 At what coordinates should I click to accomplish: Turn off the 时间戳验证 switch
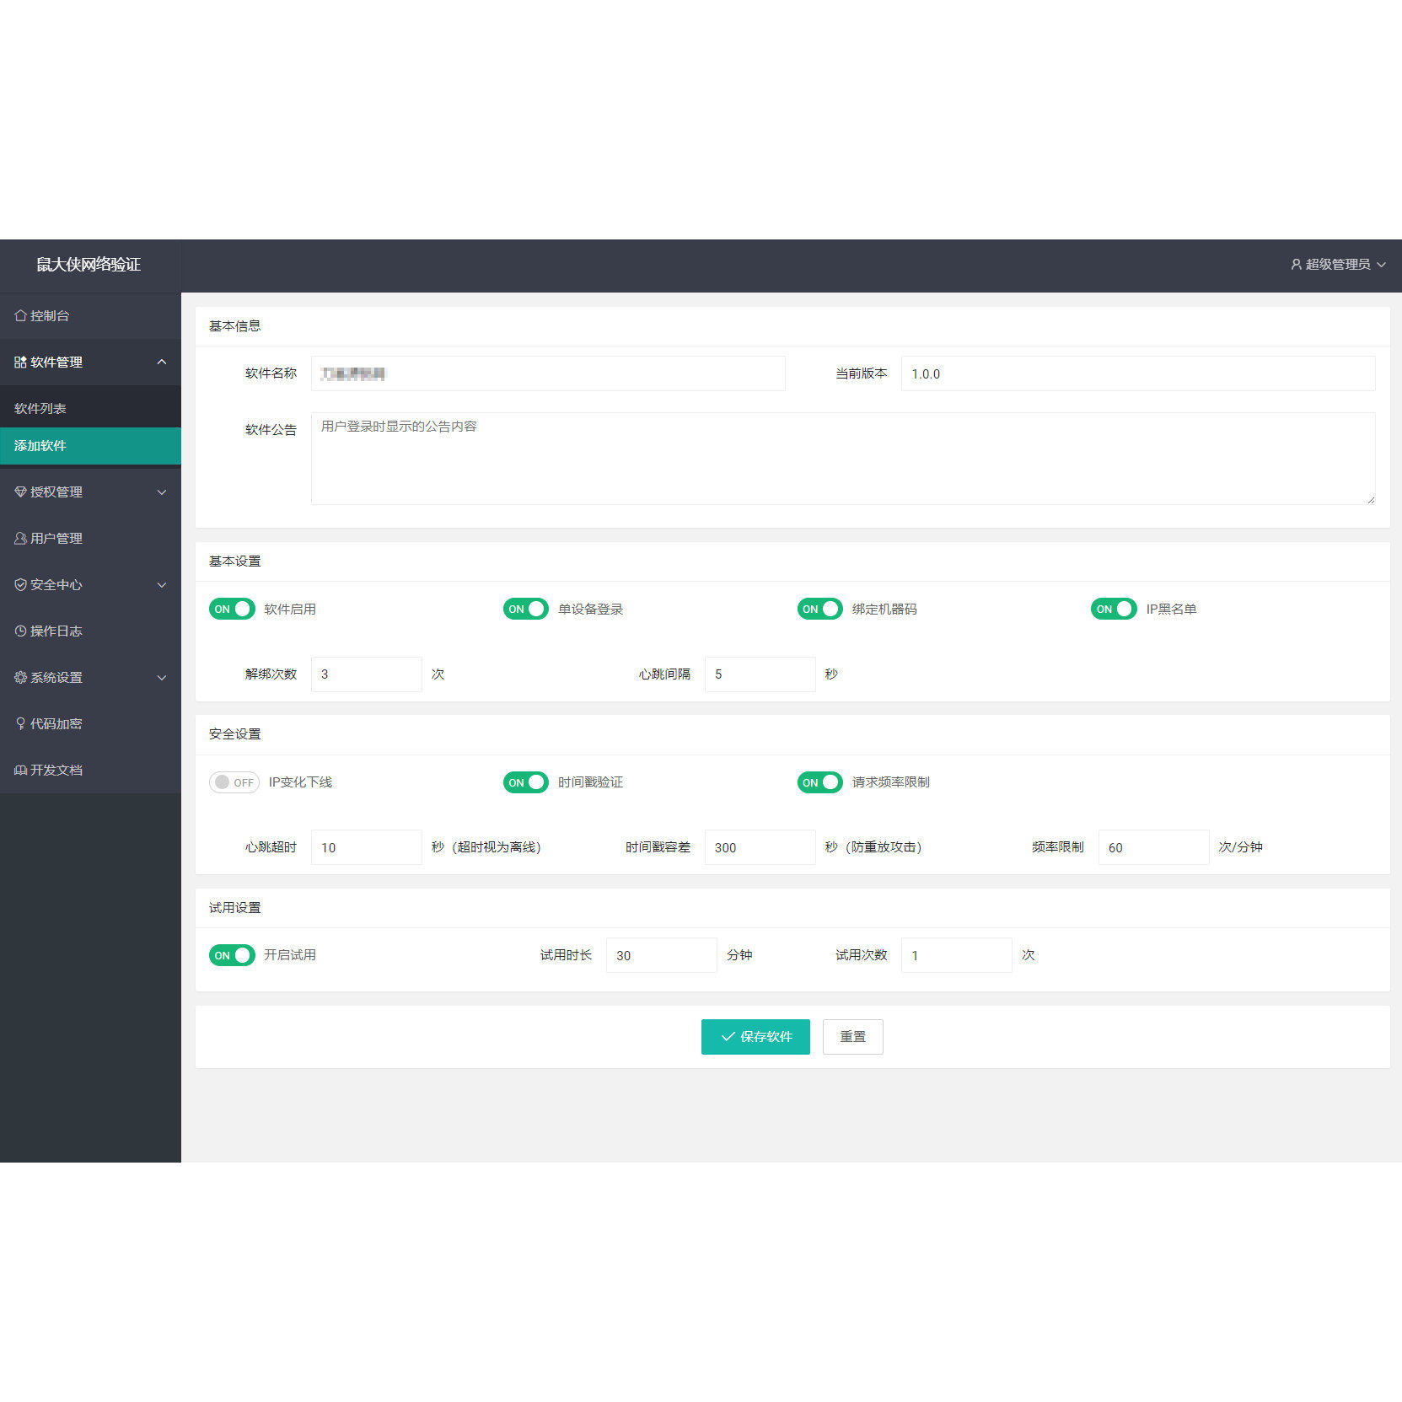[x=526, y=783]
